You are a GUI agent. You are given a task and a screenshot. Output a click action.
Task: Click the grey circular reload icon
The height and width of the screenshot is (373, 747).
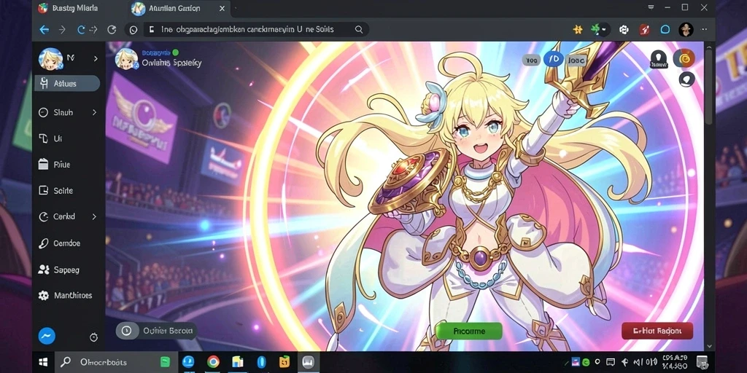(112, 29)
